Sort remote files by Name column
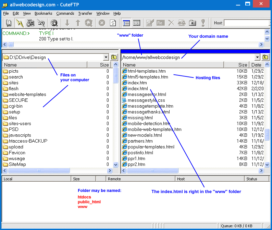This screenshot has width=272, height=230. pyautogui.click(x=172, y=65)
